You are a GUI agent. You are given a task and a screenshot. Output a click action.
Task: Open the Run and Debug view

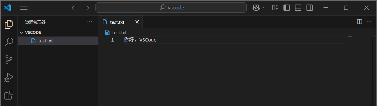coord(9,77)
